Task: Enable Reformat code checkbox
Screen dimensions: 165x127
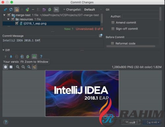Action: pyautogui.click(x=113, y=43)
